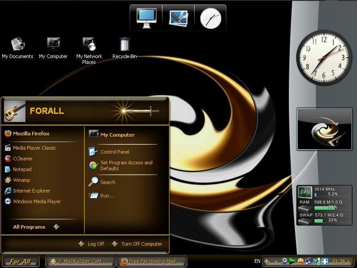Expand hidden tray icons with the diamond arrow
Image resolution: width=357 pixels, height=268 pixels.
267,261
